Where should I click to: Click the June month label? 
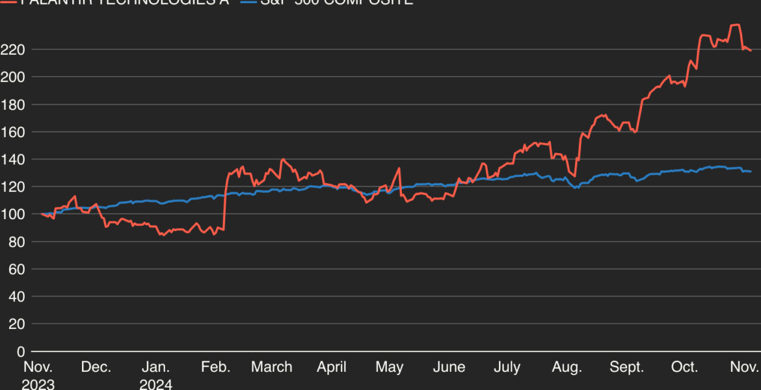coord(449,367)
